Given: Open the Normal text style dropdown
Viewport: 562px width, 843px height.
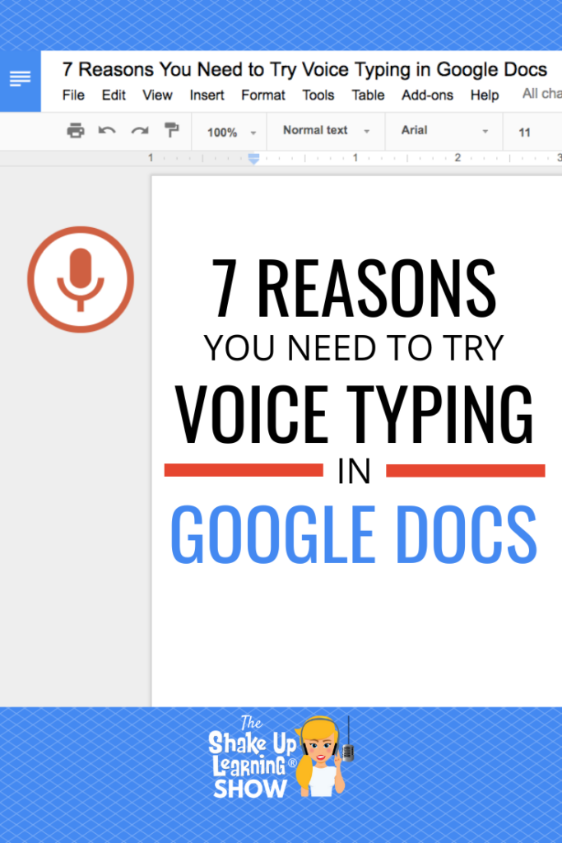Looking at the screenshot, I should [326, 131].
